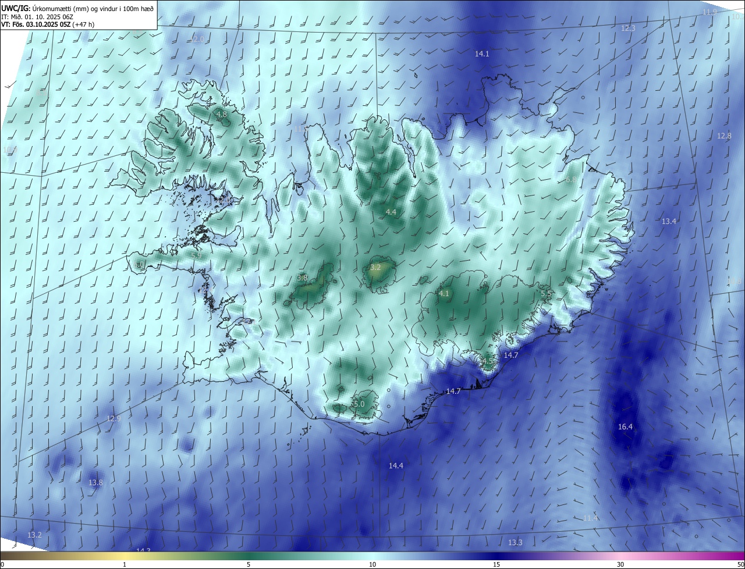The width and height of the screenshot is (745, 569).
Task: Click the 13.4 value label off the east coast
Action: click(669, 221)
